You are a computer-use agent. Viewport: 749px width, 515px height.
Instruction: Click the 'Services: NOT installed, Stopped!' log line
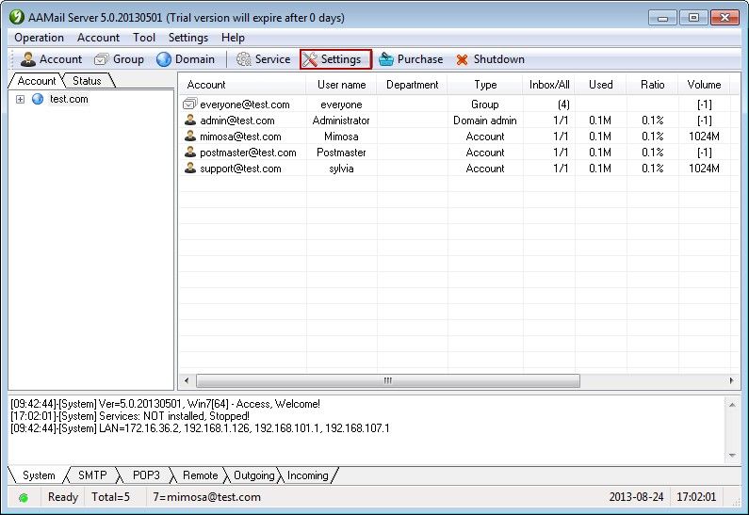point(130,416)
